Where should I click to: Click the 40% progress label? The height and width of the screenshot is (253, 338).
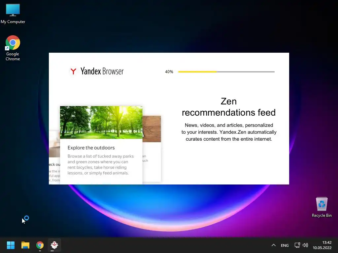pyautogui.click(x=169, y=72)
